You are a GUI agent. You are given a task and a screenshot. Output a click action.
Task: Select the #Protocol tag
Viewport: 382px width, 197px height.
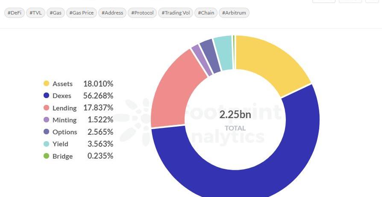142,13
